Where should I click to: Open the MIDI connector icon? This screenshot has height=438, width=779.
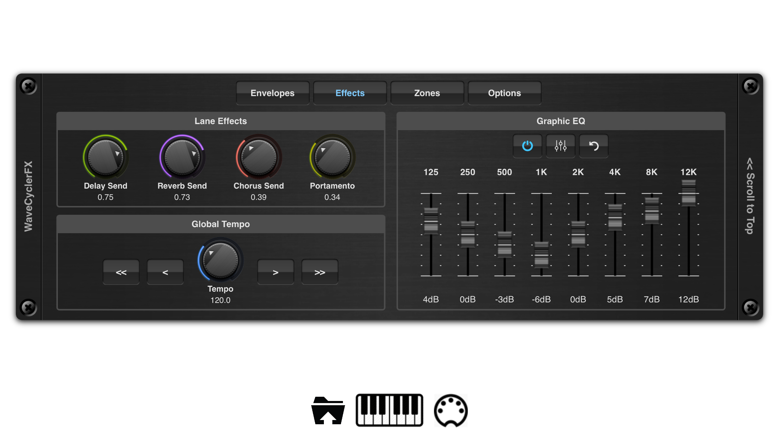(451, 410)
